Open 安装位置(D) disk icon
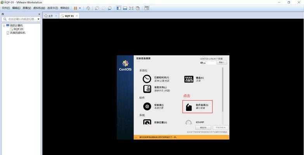 coord(147,122)
